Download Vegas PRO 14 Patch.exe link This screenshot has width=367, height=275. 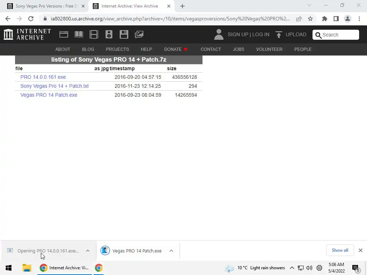pyautogui.click(x=49, y=95)
